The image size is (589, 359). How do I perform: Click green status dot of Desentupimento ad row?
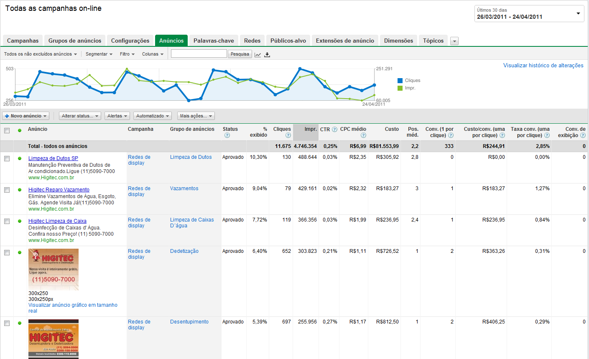pos(20,323)
